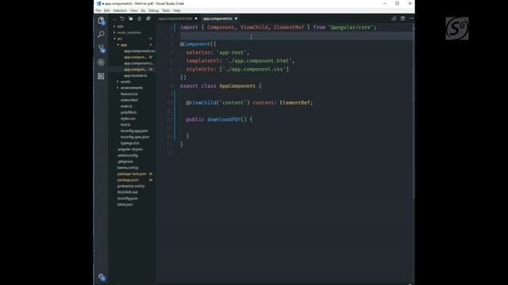Open main.ts in explorer
508x285 pixels.
pyautogui.click(x=126, y=106)
